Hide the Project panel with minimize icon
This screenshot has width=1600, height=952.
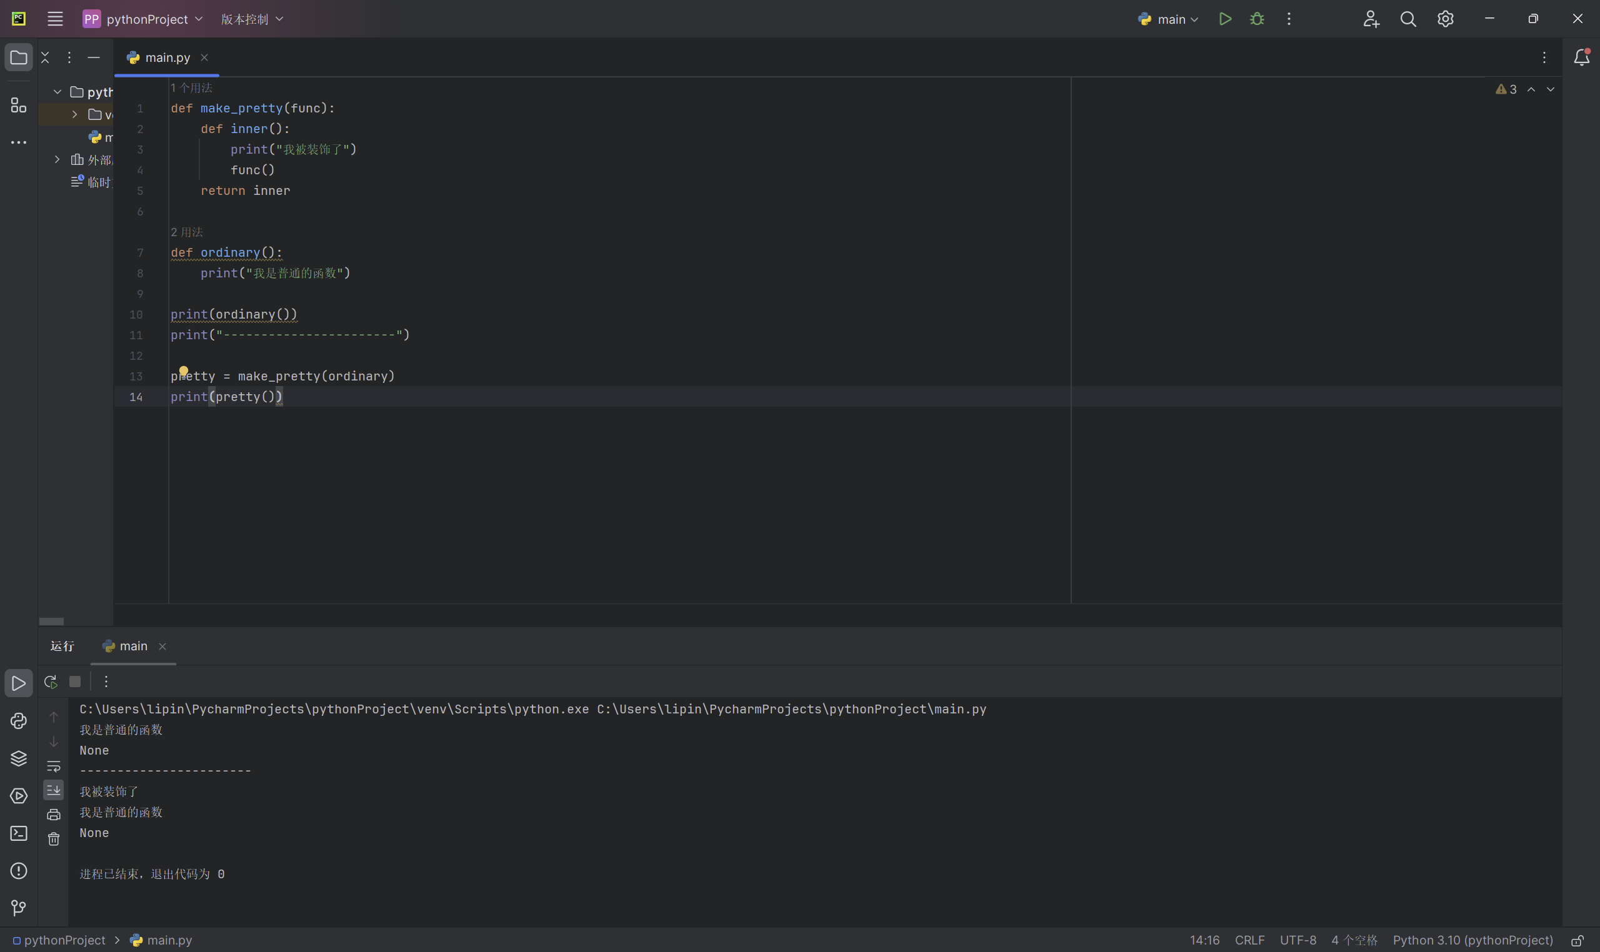click(94, 57)
